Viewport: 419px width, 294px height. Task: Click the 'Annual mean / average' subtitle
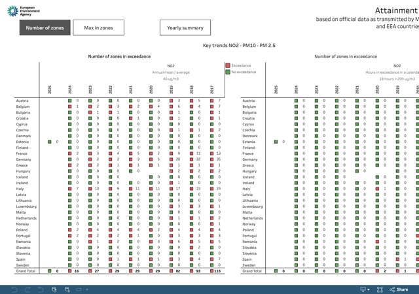171,73
